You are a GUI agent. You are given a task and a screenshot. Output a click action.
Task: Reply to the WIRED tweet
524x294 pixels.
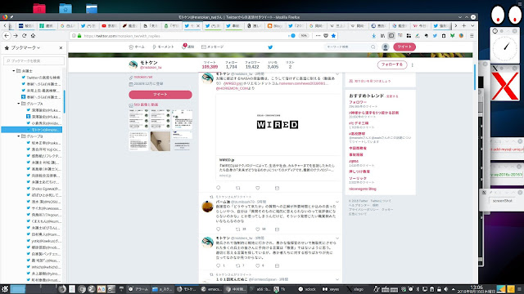219,188
